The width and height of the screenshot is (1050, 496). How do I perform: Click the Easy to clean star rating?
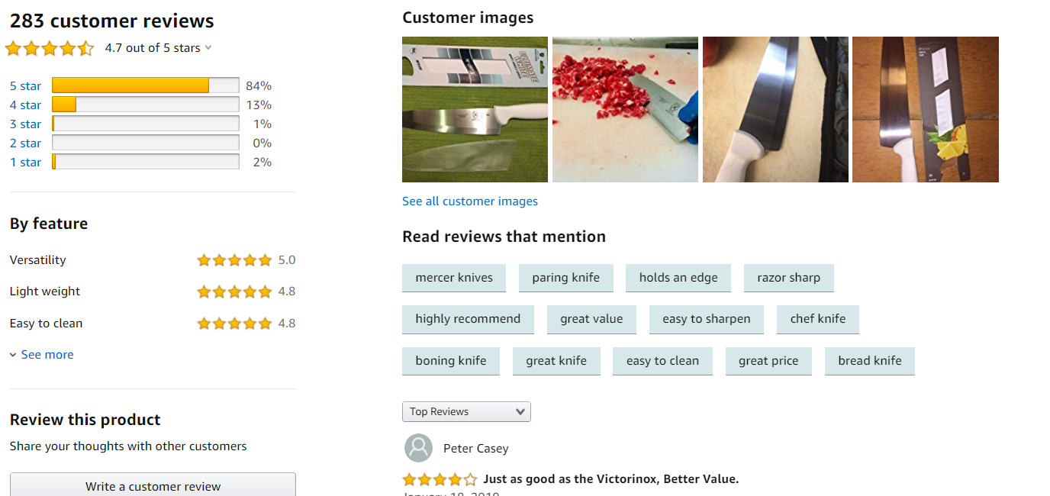click(234, 324)
